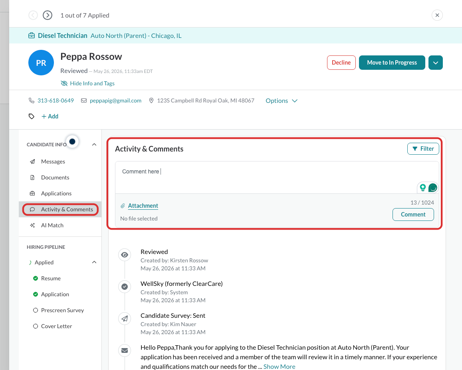Click the Documents file icon
Screen dimensions: 462x370
(x=32, y=177)
